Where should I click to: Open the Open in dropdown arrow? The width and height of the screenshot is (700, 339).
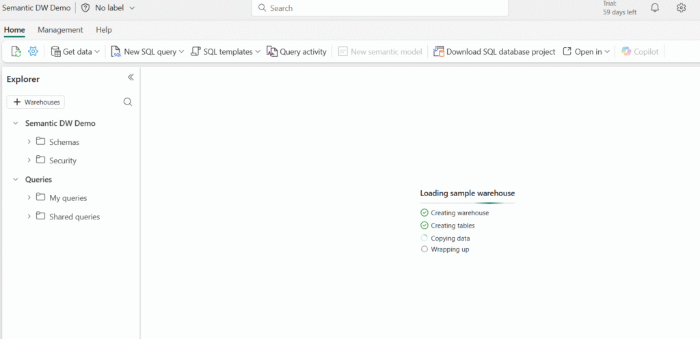click(607, 52)
